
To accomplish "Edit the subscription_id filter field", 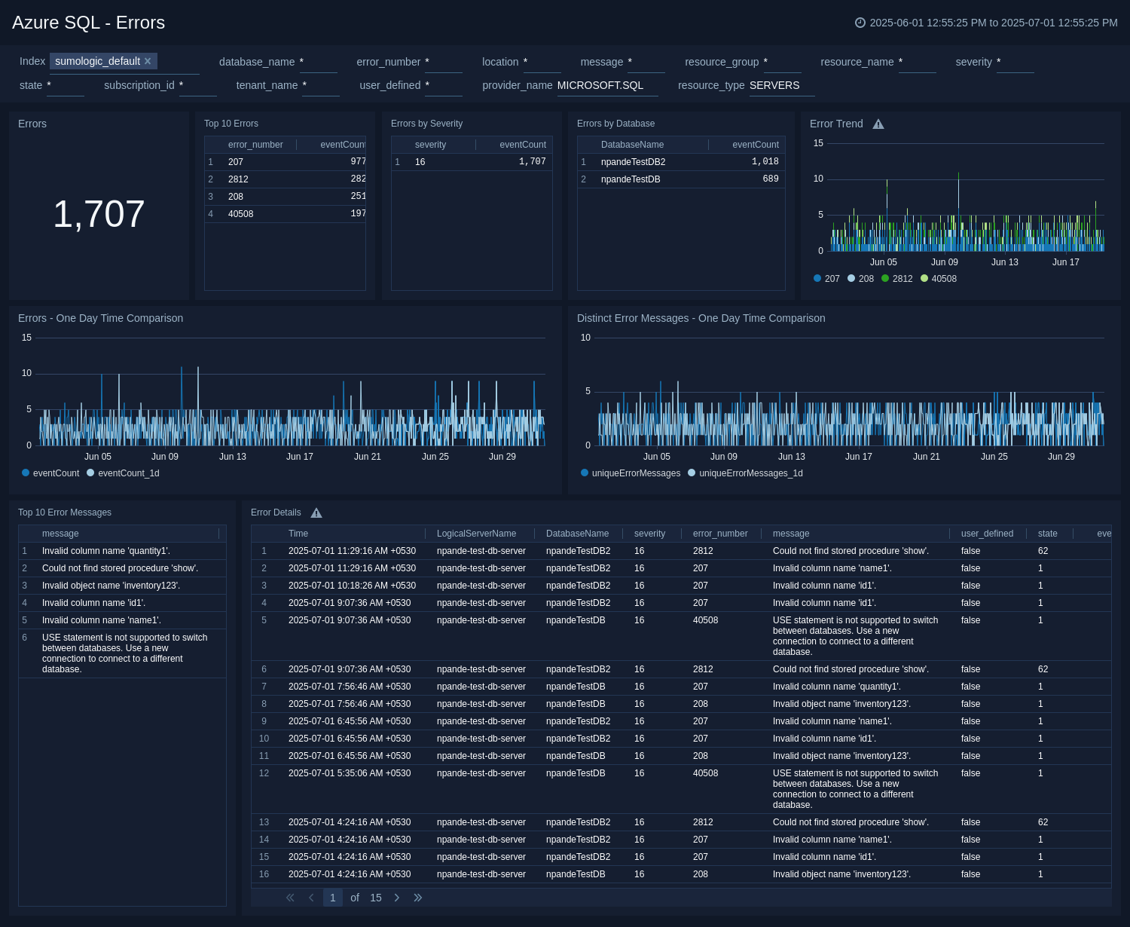I will tap(198, 86).
